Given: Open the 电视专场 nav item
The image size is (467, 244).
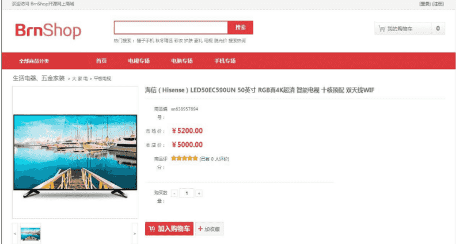Looking at the screenshot, I should 139,61.
